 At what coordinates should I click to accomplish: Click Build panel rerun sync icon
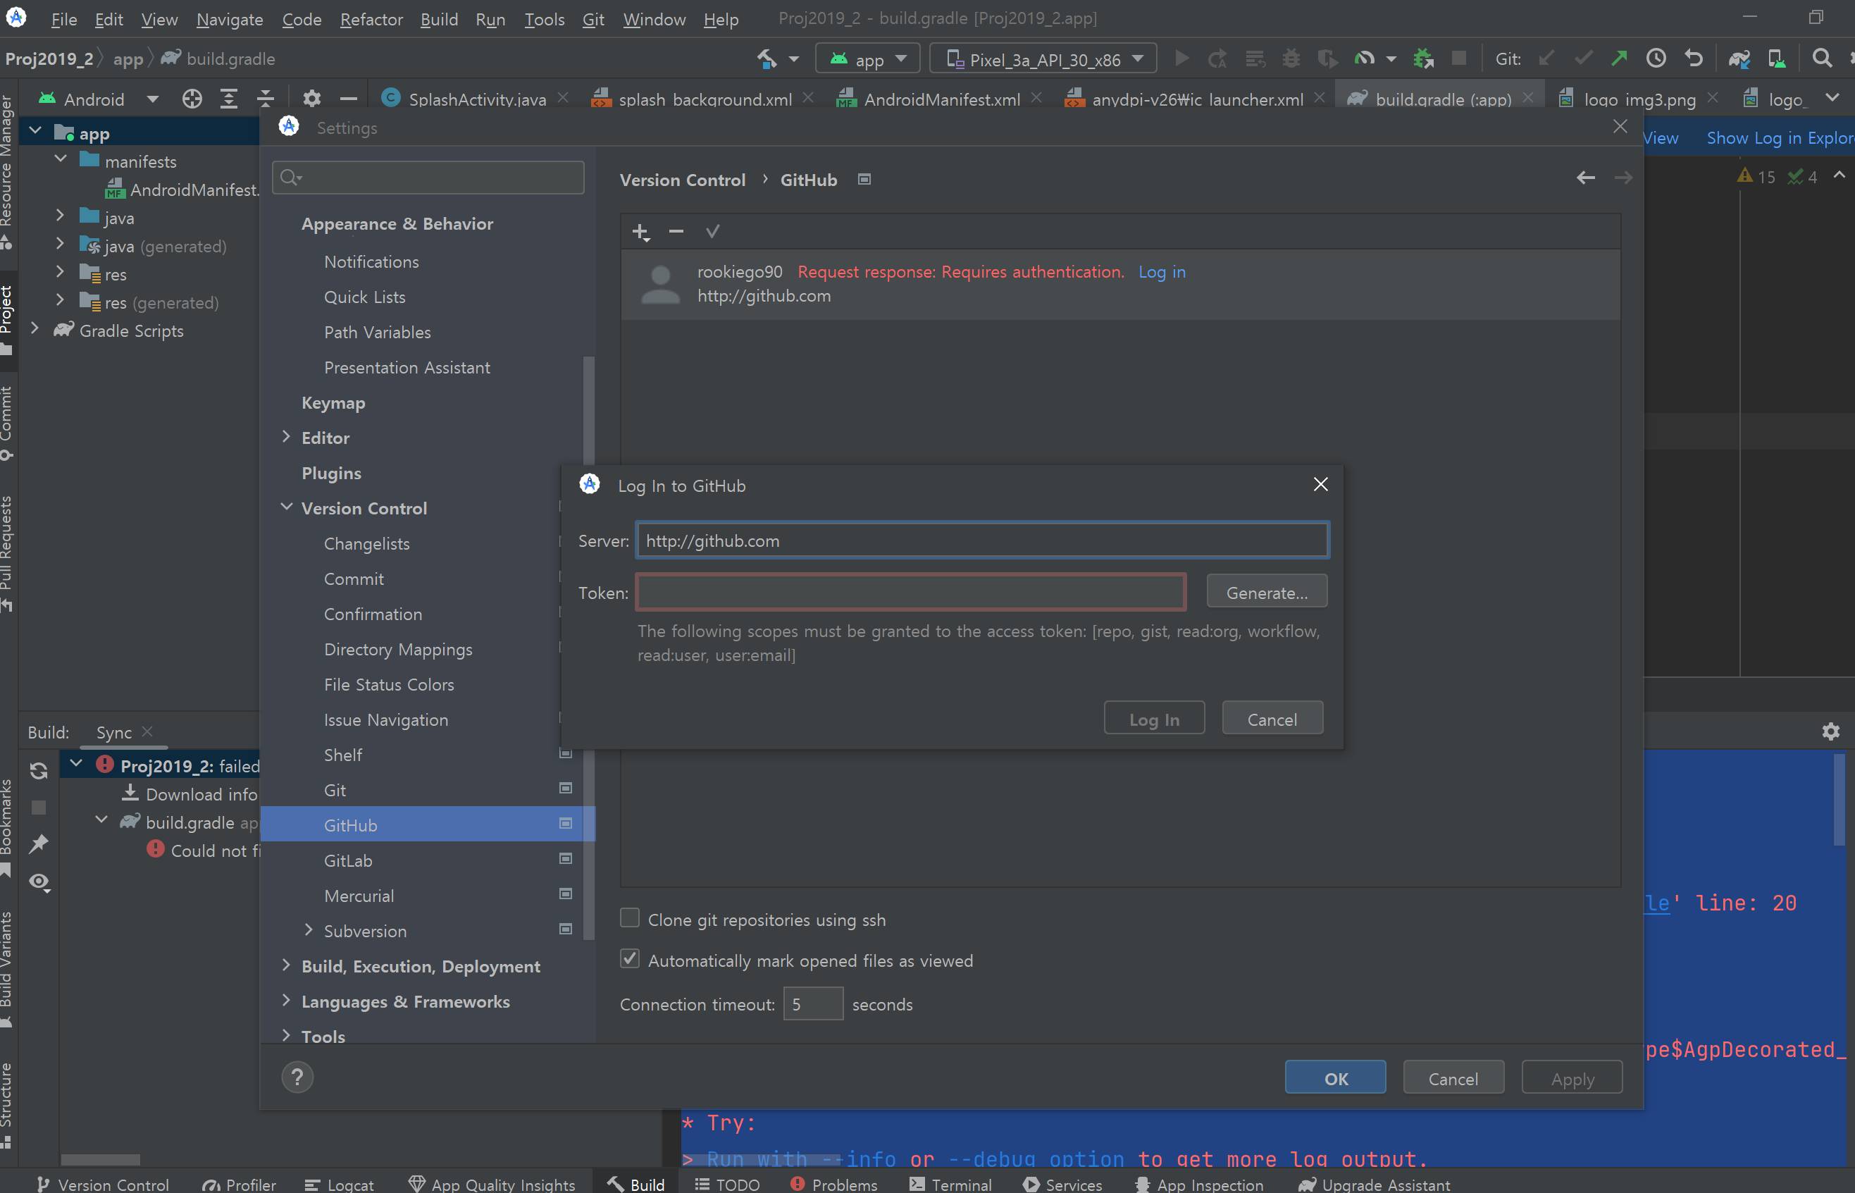click(39, 771)
